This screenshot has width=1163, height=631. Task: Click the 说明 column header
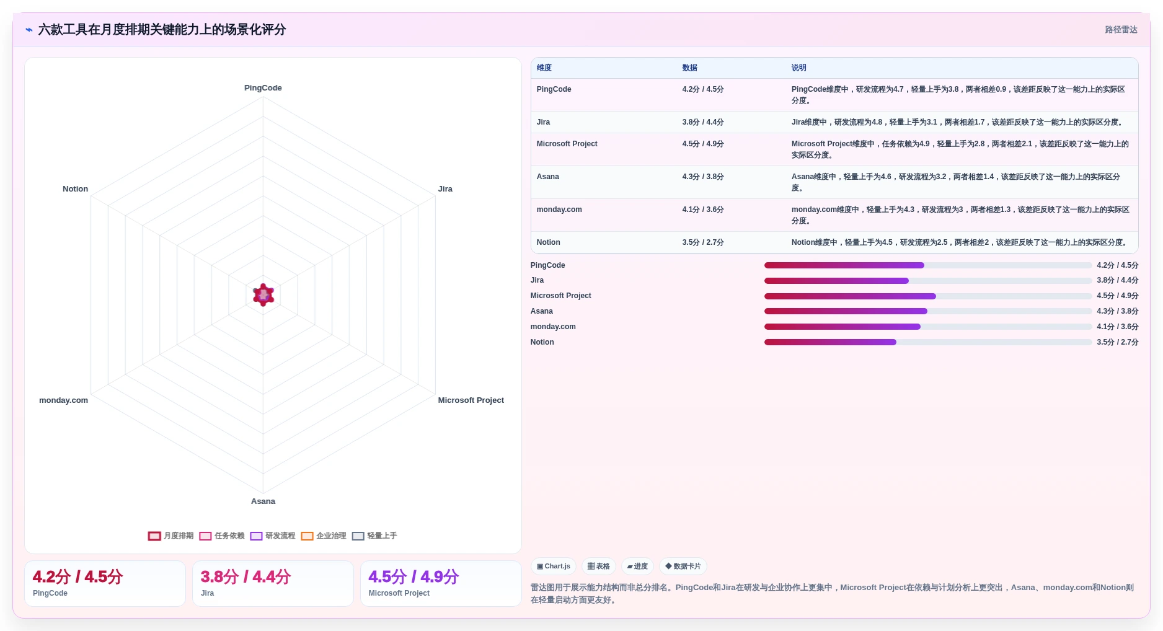(799, 68)
